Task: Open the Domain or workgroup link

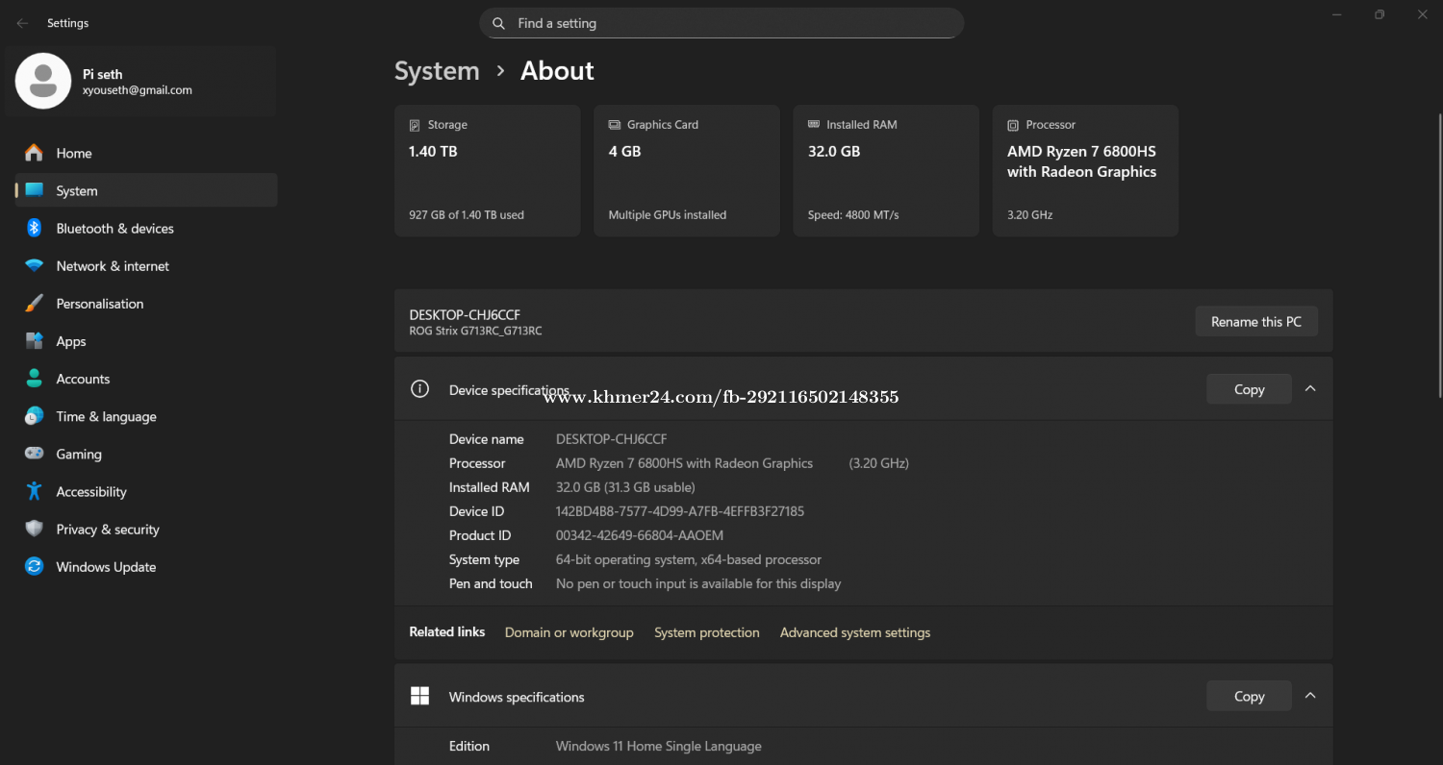Action: pos(569,632)
